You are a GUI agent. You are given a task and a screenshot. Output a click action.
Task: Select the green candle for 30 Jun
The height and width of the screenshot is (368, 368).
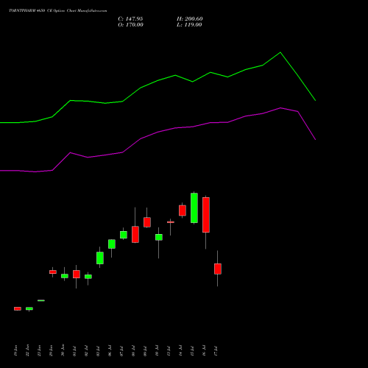tap(65, 276)
